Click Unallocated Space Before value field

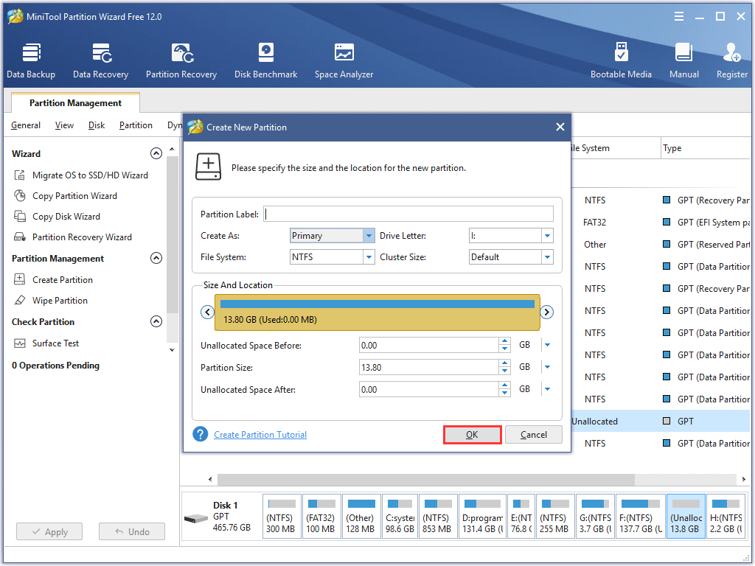(x=428, y=345)
